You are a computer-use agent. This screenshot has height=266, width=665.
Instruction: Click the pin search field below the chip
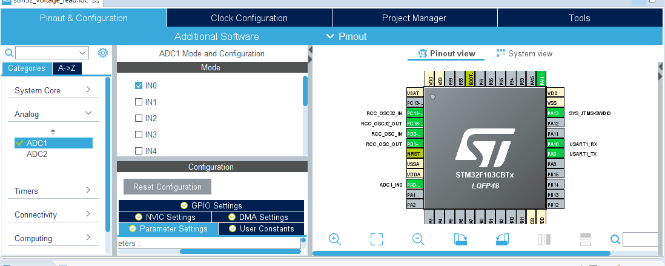(x=640, y=239)
